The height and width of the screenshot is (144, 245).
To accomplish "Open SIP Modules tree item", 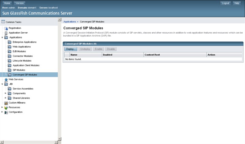I will coord(19,70).
